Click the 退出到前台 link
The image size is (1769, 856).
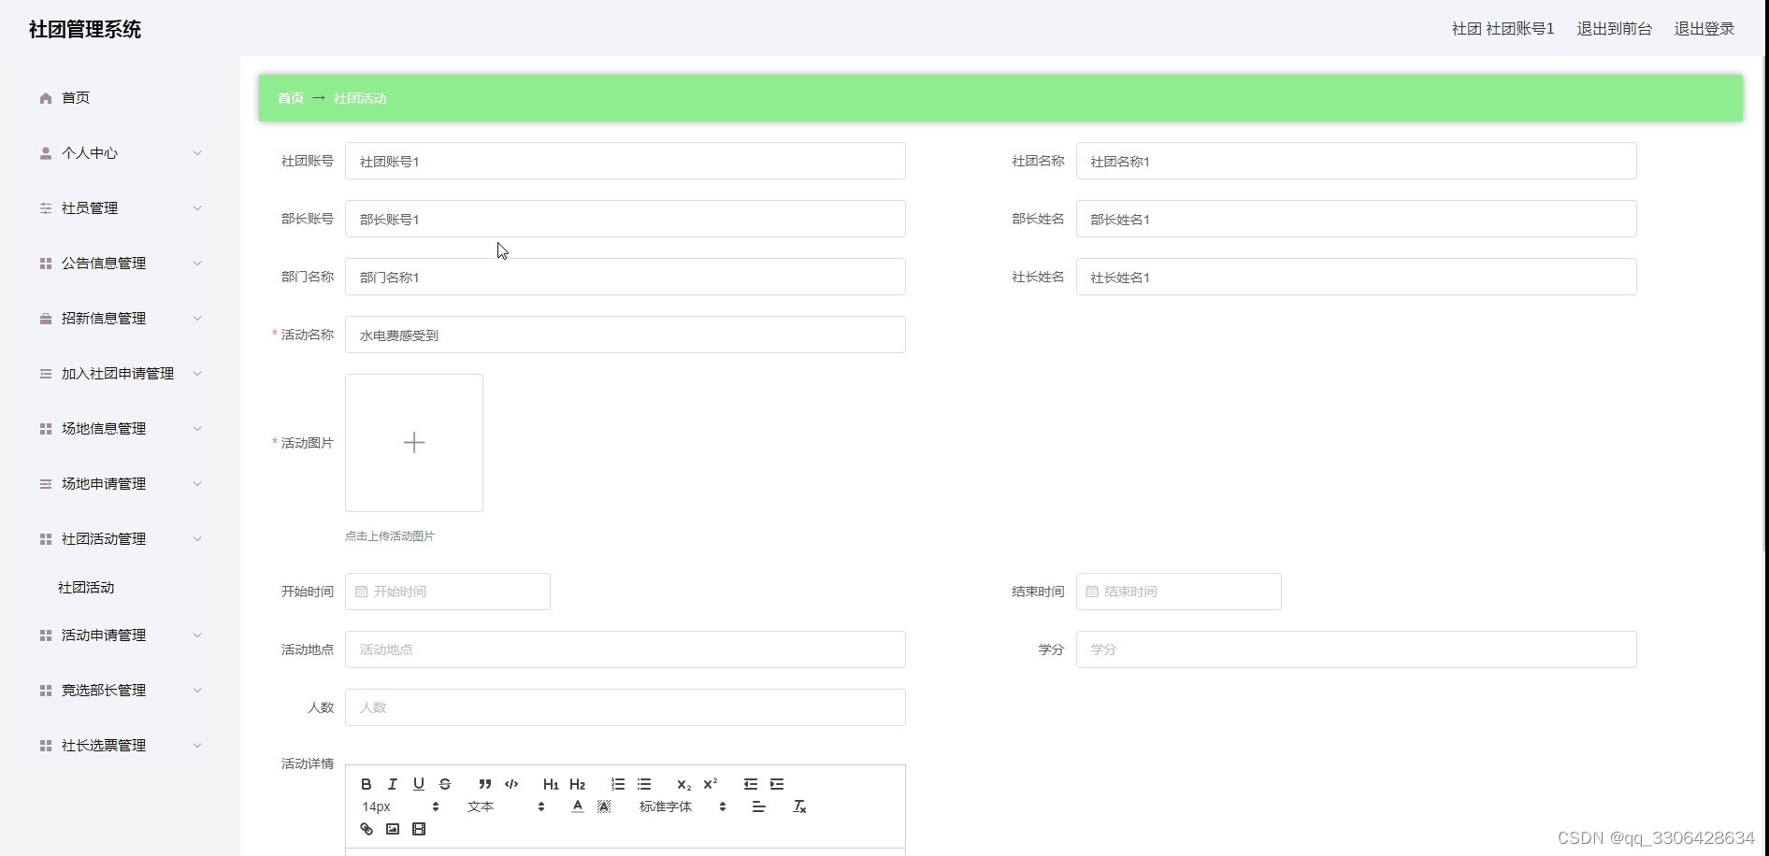pos(1615,29)
